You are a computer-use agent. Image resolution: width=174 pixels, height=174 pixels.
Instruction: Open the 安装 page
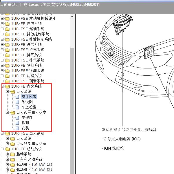click(x=25, y=128)
